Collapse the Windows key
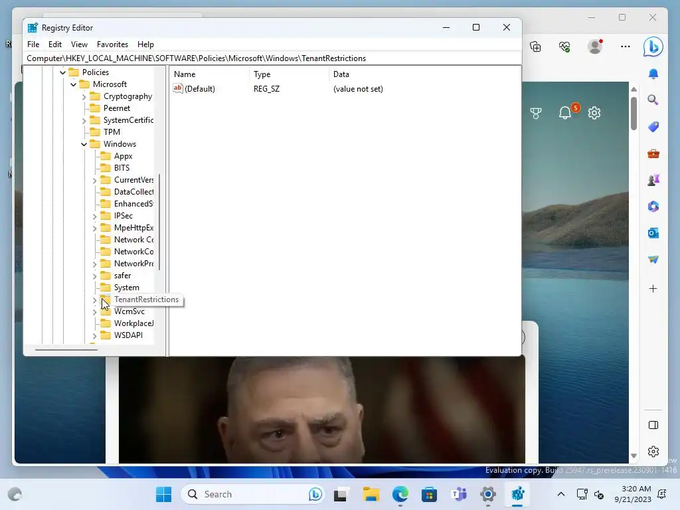 click(84, 144)
